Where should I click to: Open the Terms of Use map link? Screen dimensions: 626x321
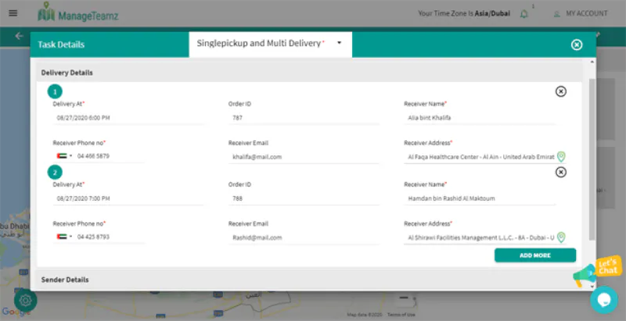point(401,315)
